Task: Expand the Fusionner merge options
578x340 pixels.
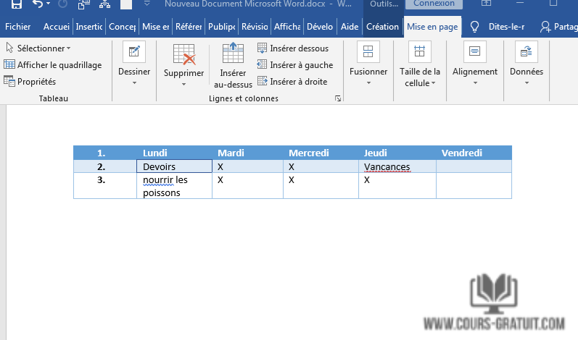Action: 368,72
